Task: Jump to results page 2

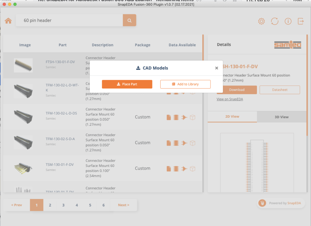Action: tap(50, 205)
